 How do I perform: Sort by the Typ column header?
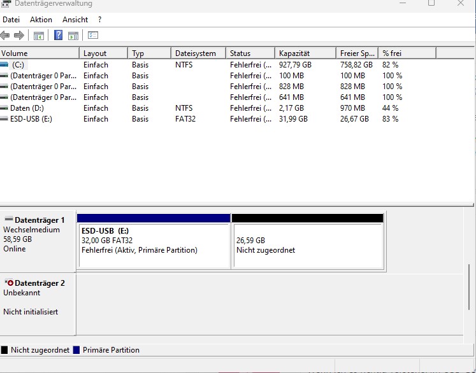(x=150, y=53)
